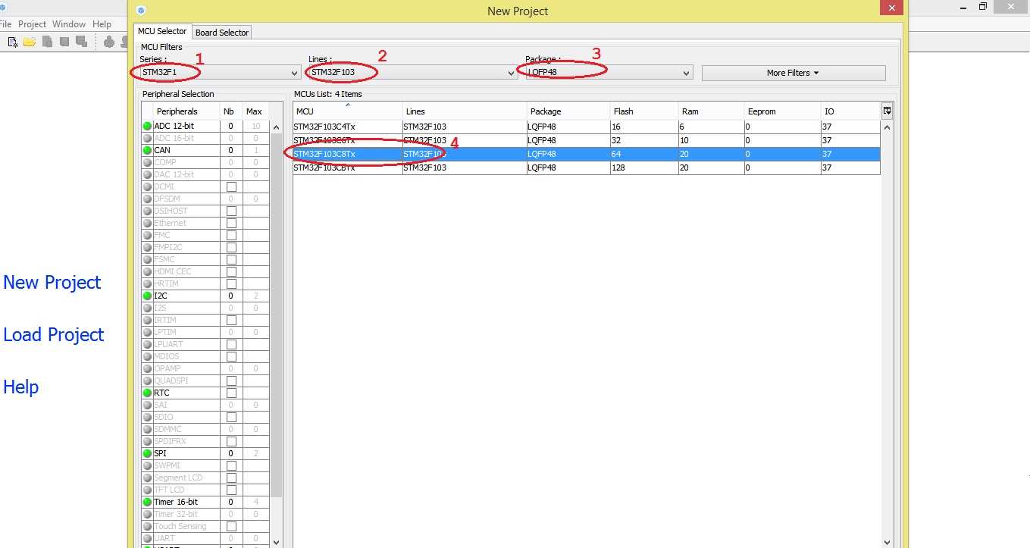Click the green status dot beside I2C
The width and height of the screenshot is (1030, 548).
147,296
